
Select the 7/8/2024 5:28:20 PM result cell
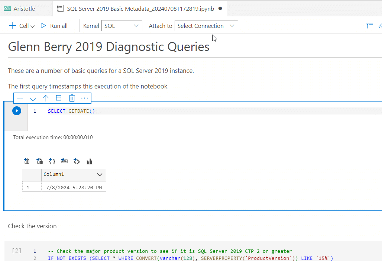pyautogui.click(x=74, y=188)
